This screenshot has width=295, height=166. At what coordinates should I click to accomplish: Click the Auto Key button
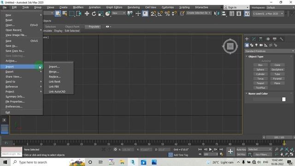point(241,149)
